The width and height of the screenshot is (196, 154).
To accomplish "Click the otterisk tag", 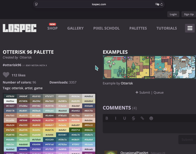I will [x=18, y=88].
